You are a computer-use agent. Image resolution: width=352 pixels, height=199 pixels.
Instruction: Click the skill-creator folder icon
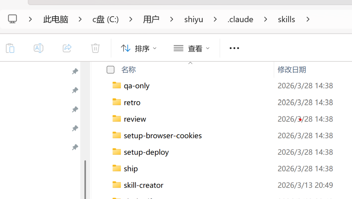[116, 185]
